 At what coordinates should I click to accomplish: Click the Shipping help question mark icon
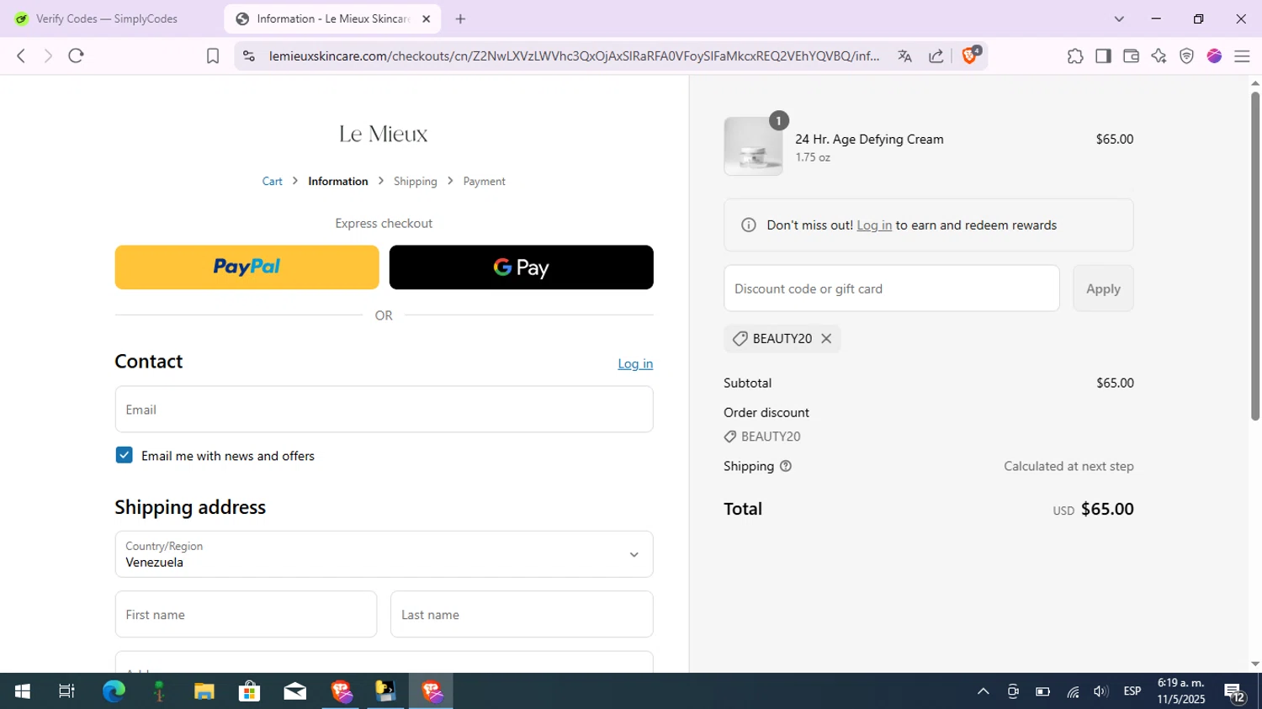point(786,466)
